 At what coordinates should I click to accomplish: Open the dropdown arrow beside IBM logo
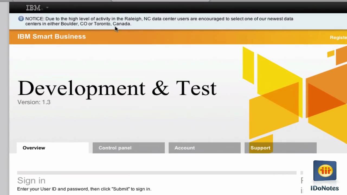pyautogui.click(x=47, y=8)
